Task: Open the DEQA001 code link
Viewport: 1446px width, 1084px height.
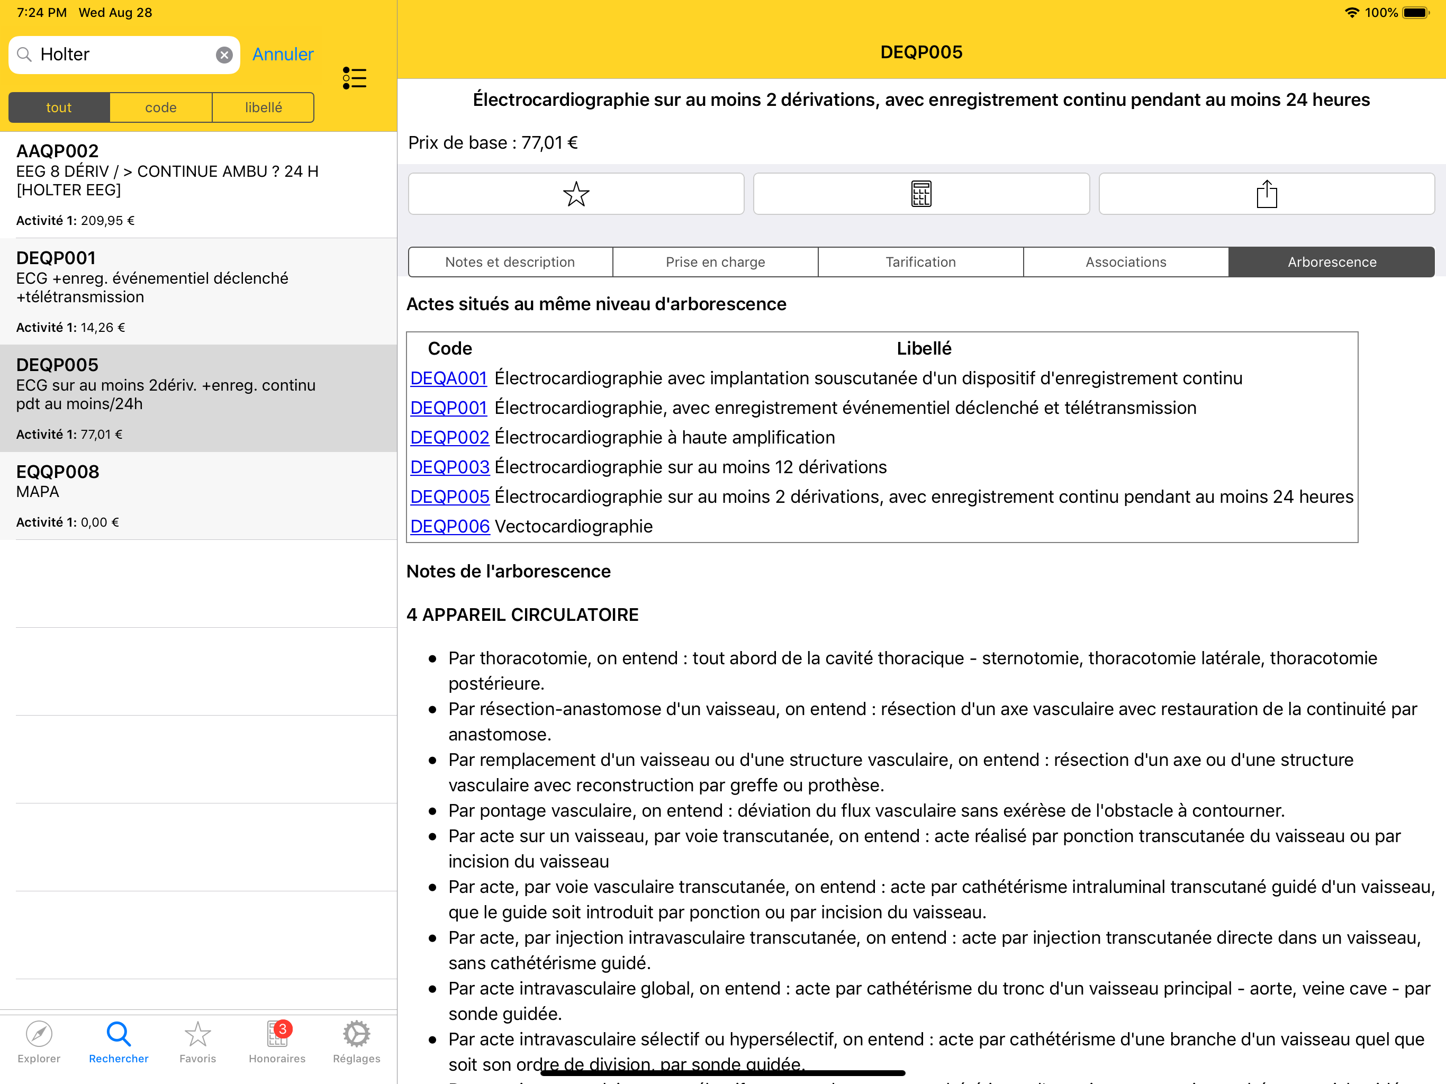Action: pos(449,378)
